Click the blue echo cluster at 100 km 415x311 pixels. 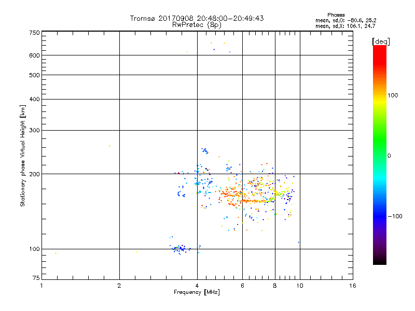click(x=180, y=249)
